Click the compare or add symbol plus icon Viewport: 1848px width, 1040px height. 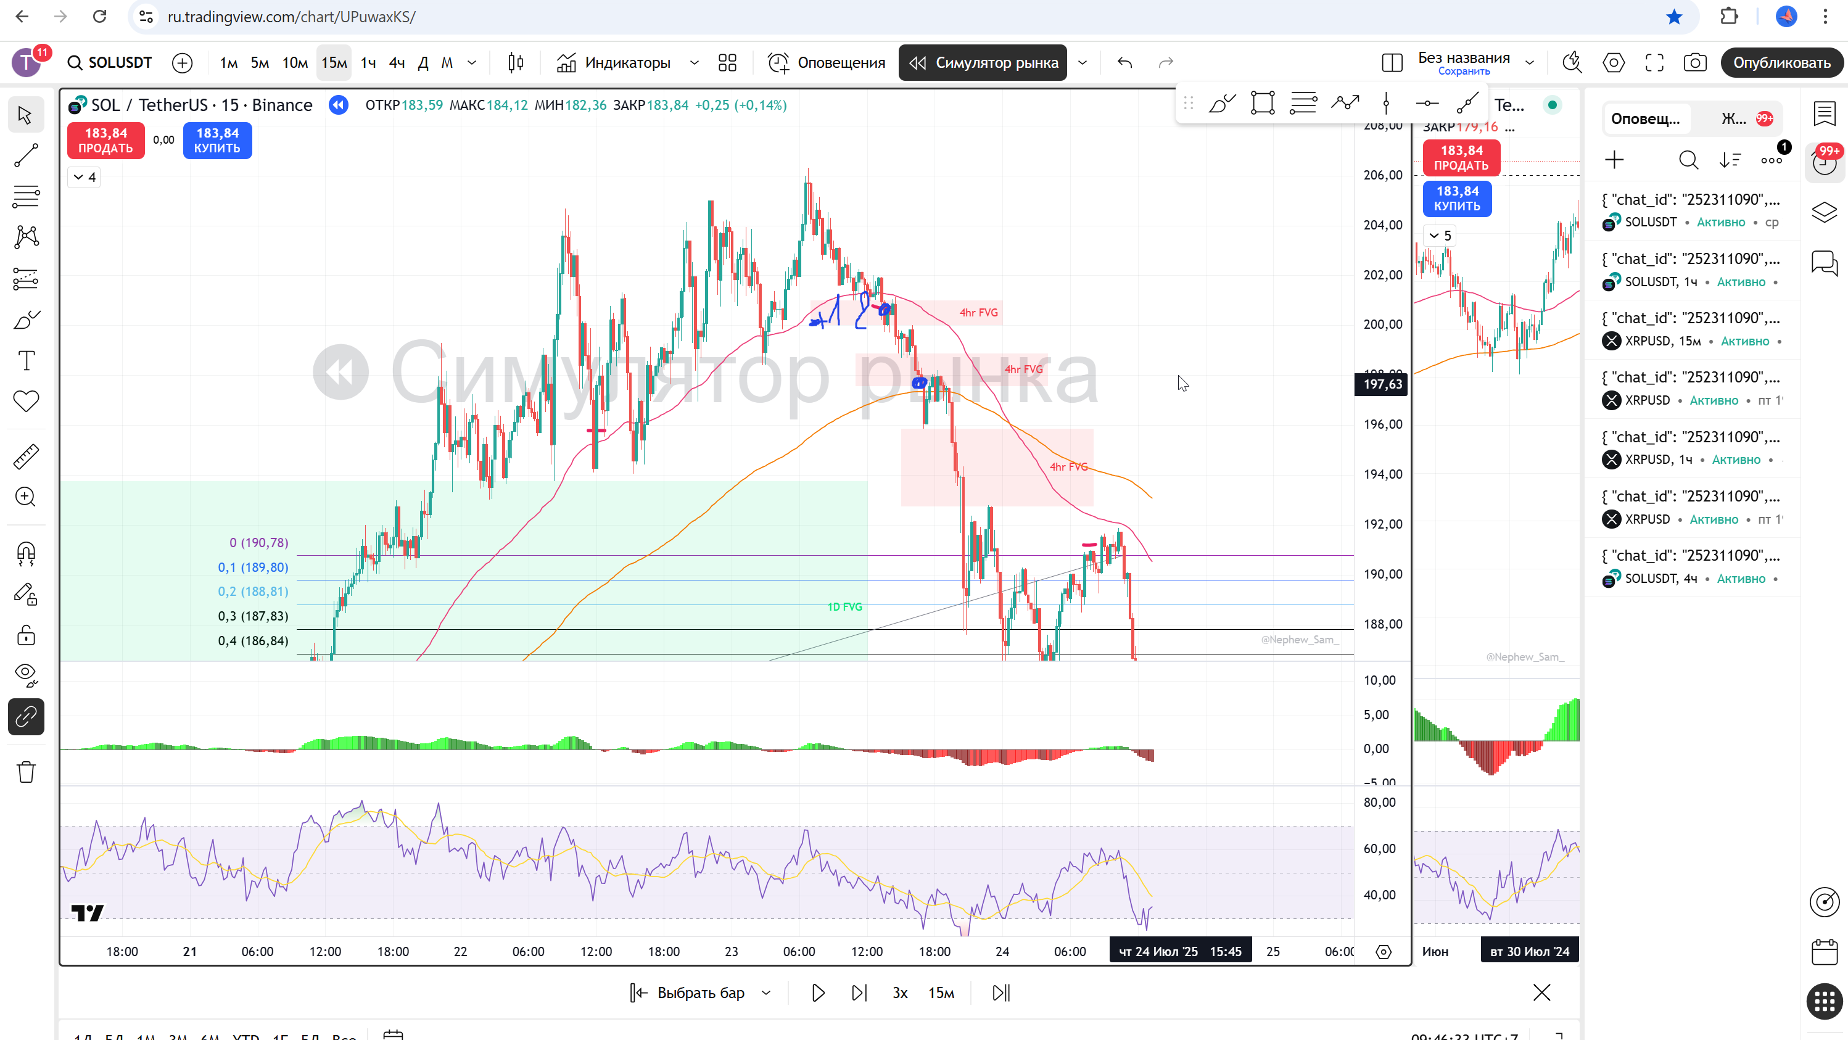(182, 63)
